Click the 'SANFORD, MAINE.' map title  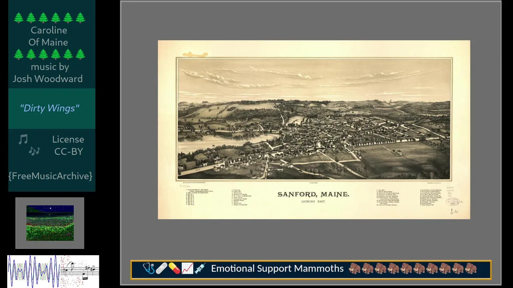click(313, 194)
